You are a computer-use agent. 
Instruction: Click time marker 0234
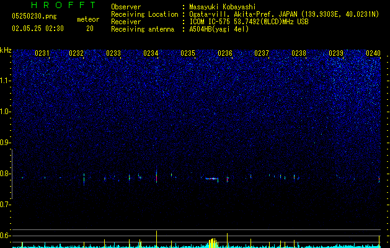151,53
